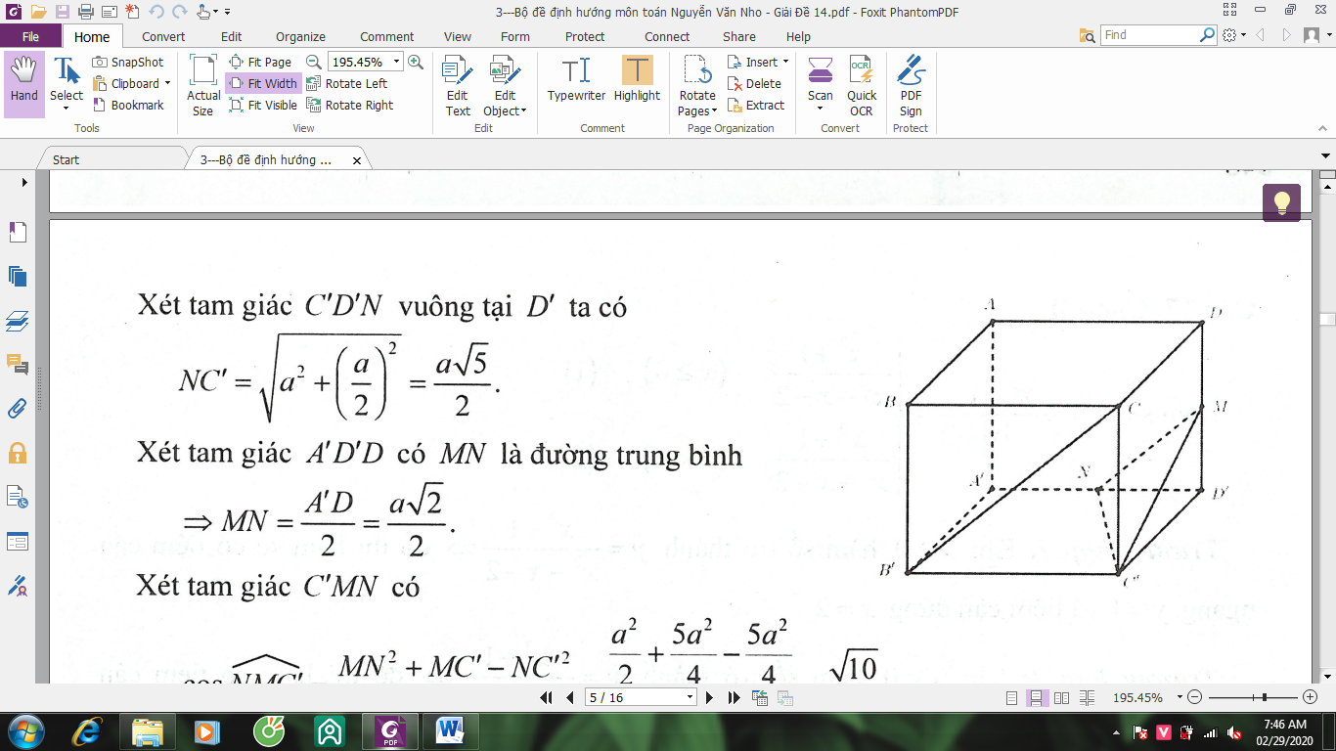Open the attachments panel paperclip icon
This screenshot has height=751, width=1336.
(18, 408)
